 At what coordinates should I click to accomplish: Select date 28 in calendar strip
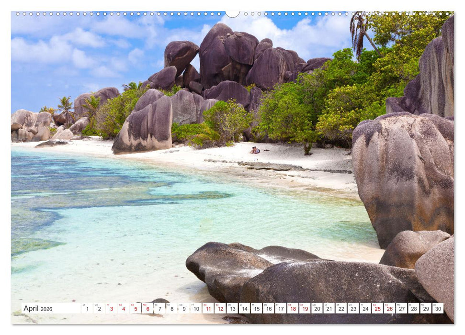(x=413, y=308)
